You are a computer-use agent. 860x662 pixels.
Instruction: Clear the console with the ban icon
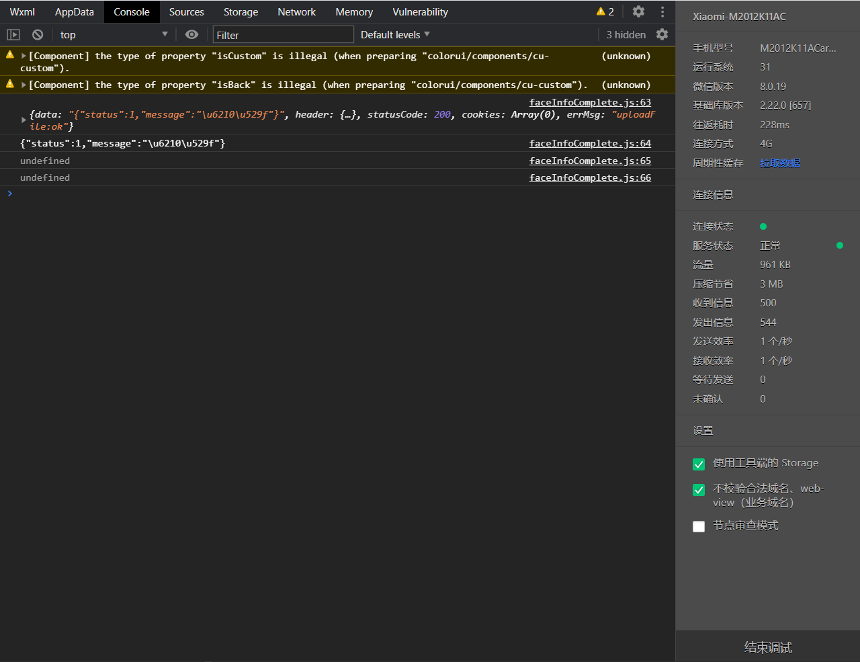[x=38, y=35]
